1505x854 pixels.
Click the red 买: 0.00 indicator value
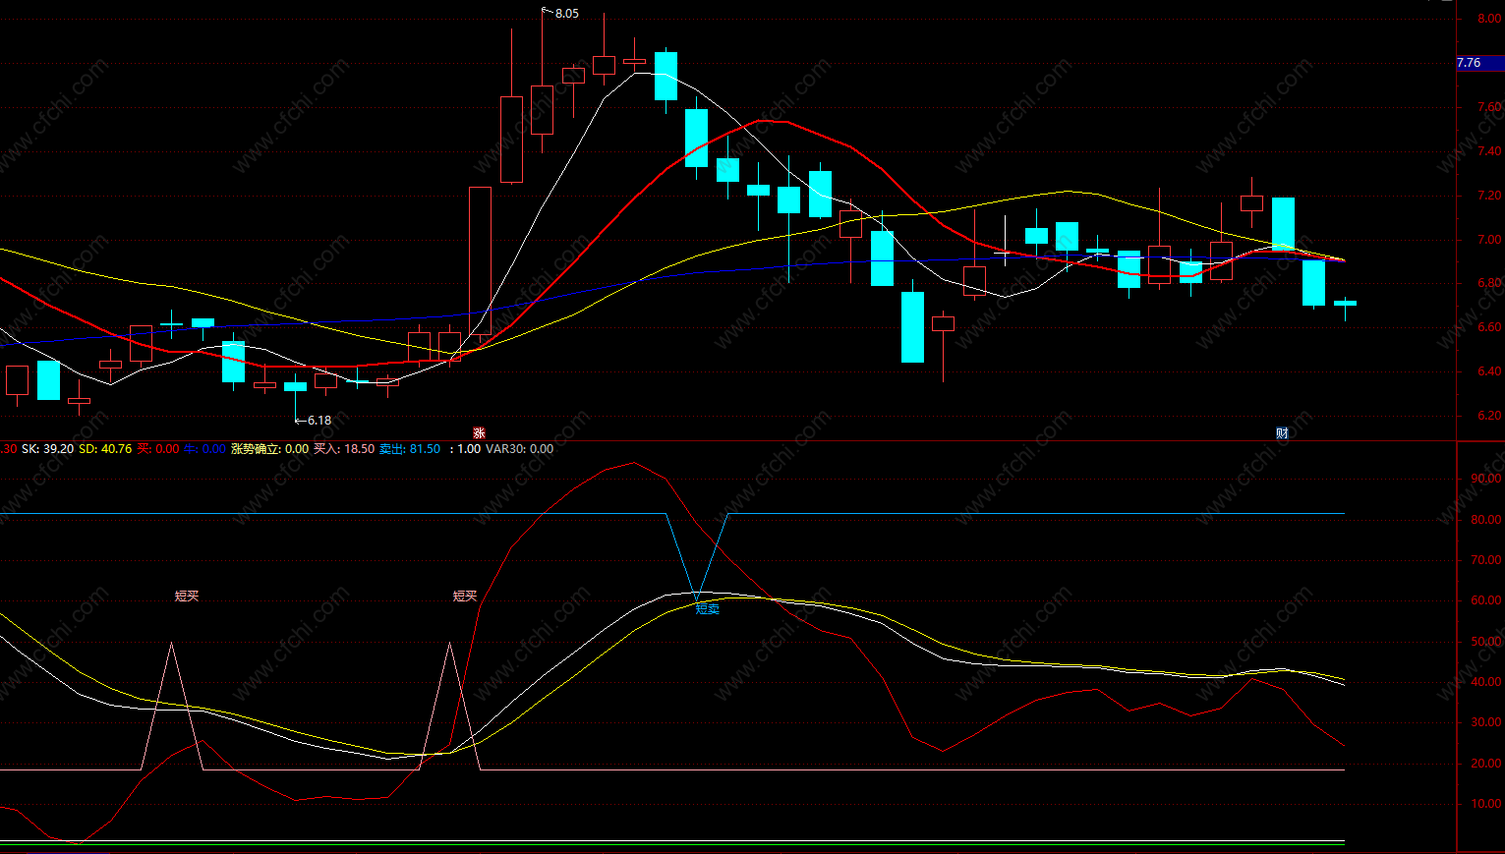point(158,448)
